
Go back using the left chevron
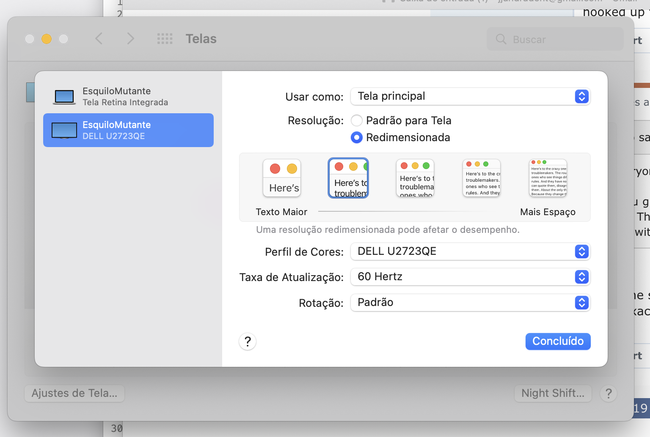99,39
